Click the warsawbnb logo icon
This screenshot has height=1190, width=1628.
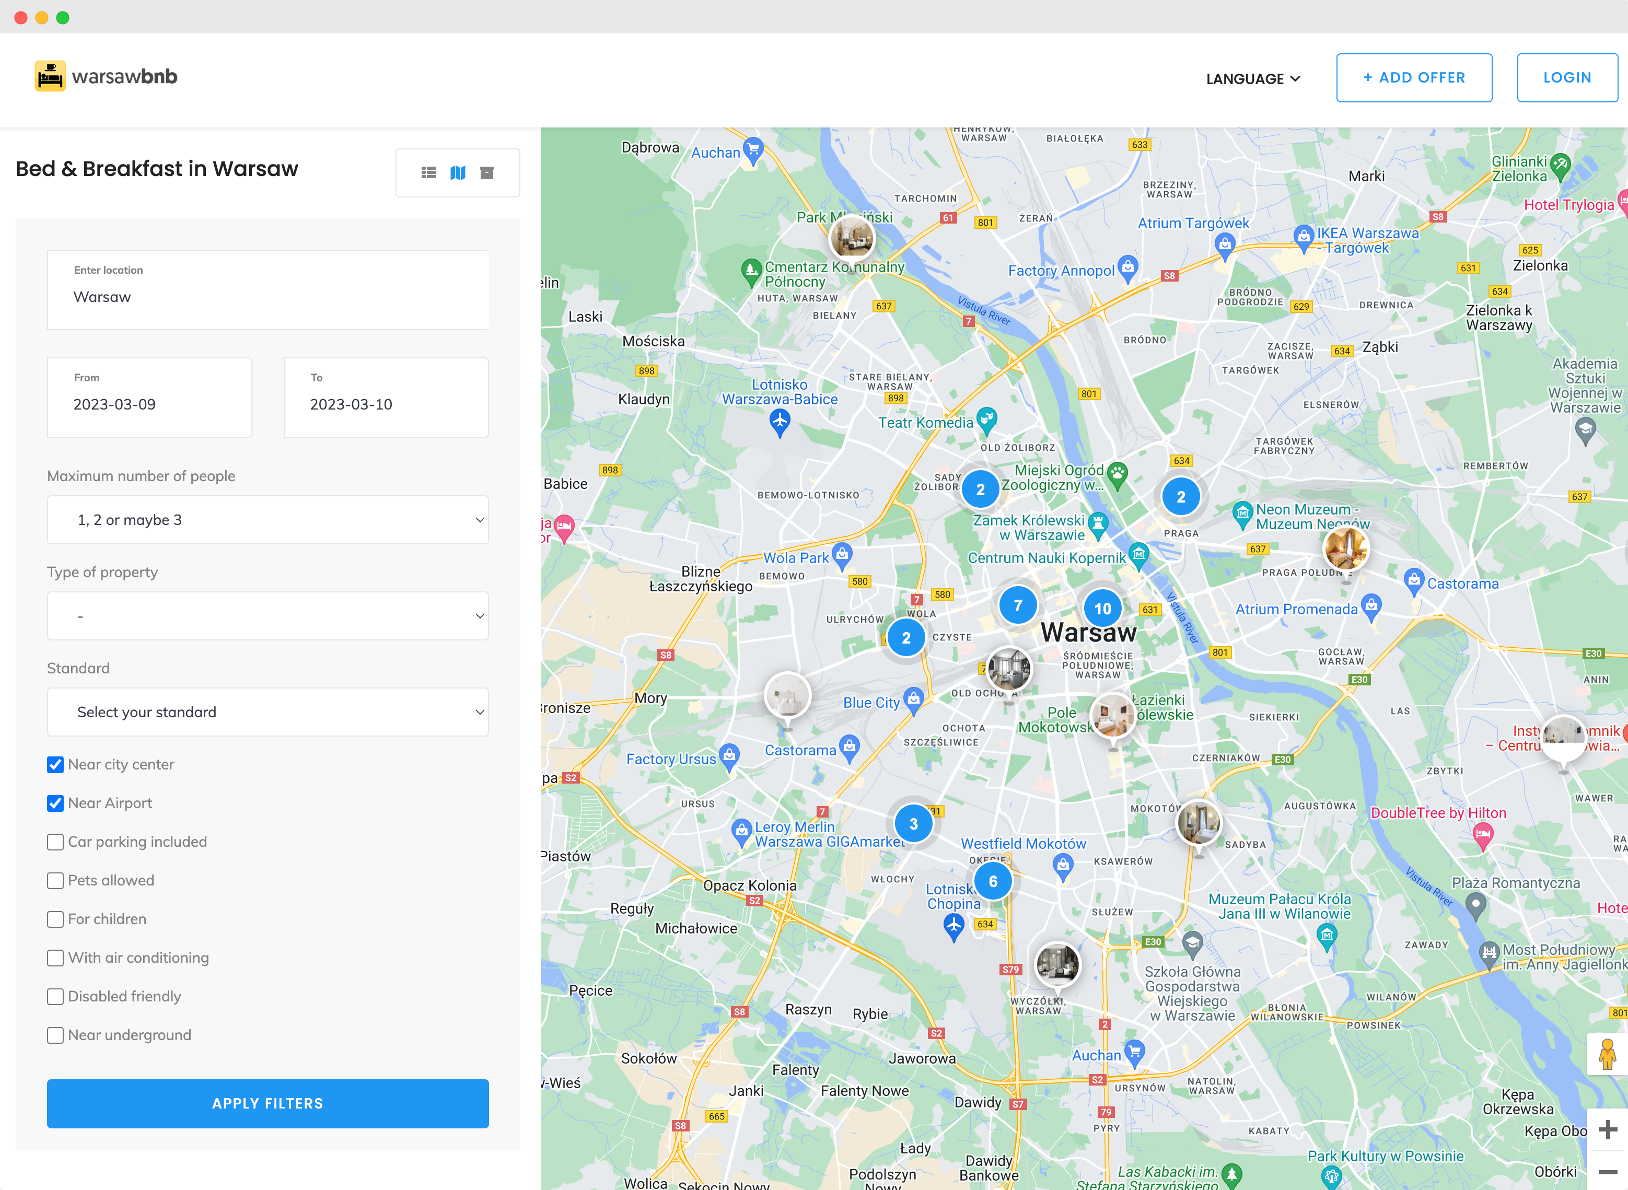50,76
